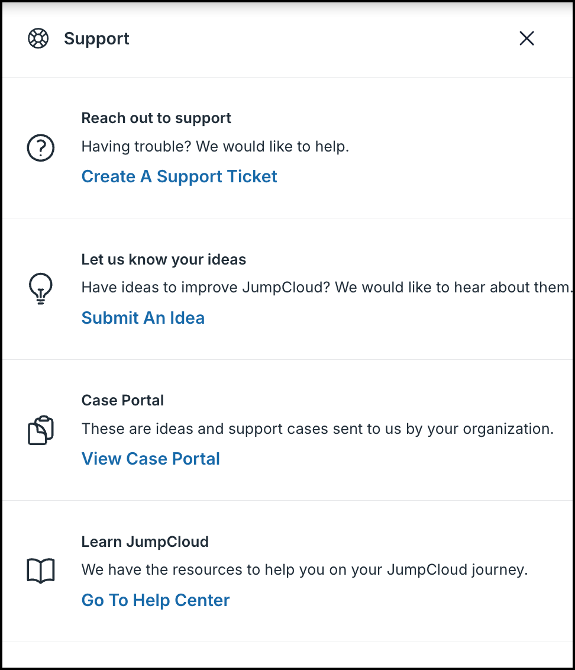Open Submit An Idea link

(143, 318)
